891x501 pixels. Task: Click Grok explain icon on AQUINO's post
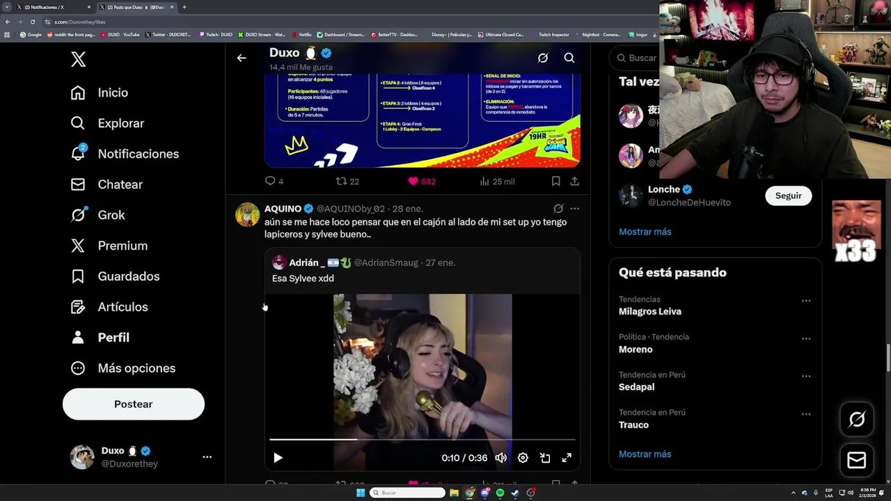[x=558, y=209]
